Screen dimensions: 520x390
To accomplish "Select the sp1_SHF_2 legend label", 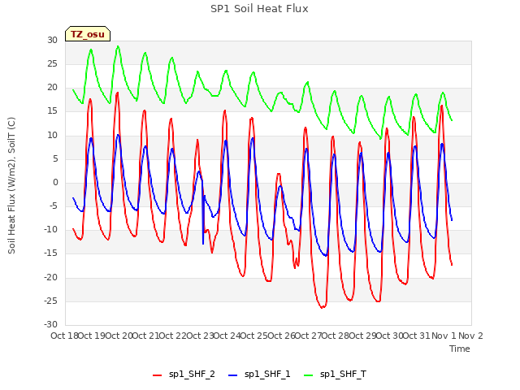I will 192,374.
